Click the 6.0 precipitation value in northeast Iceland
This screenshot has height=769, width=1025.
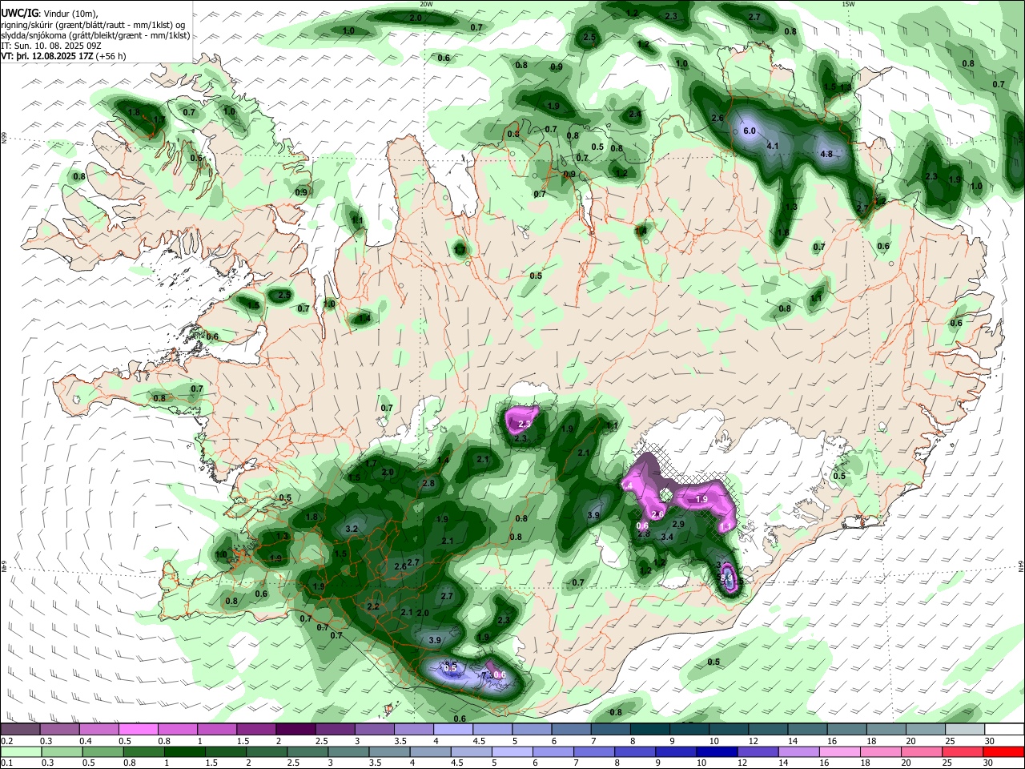click(x=750, y=131)
